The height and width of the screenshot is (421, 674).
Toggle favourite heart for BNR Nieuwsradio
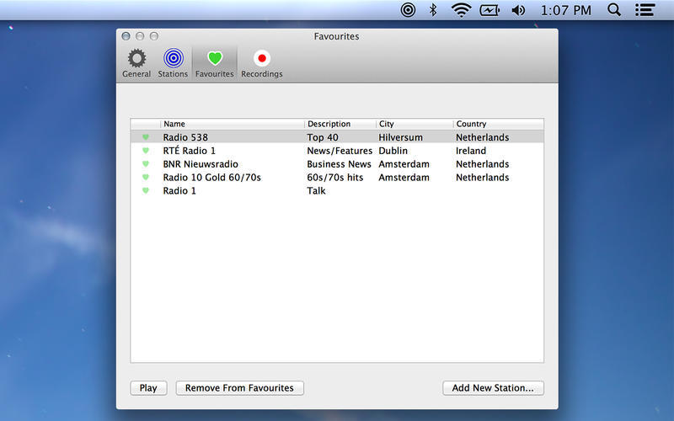pyautogui.click(x=146, y=163)
